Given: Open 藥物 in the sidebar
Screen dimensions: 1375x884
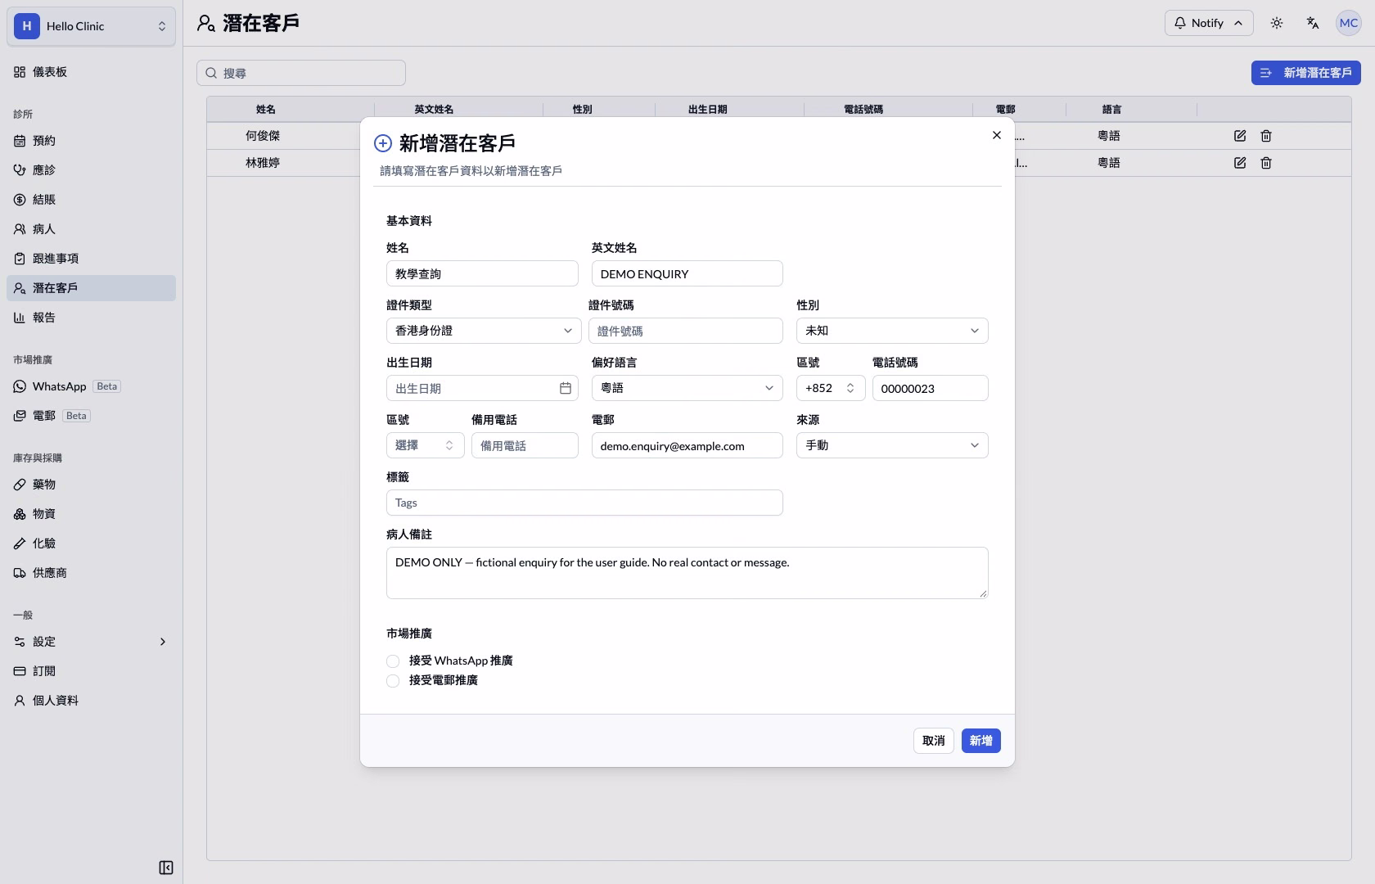Looking at the screenshot, I should coord(91,485).
